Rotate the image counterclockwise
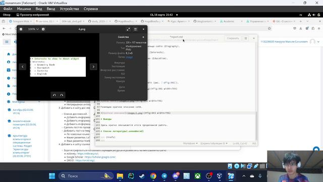323x182 pixels. 55,95
